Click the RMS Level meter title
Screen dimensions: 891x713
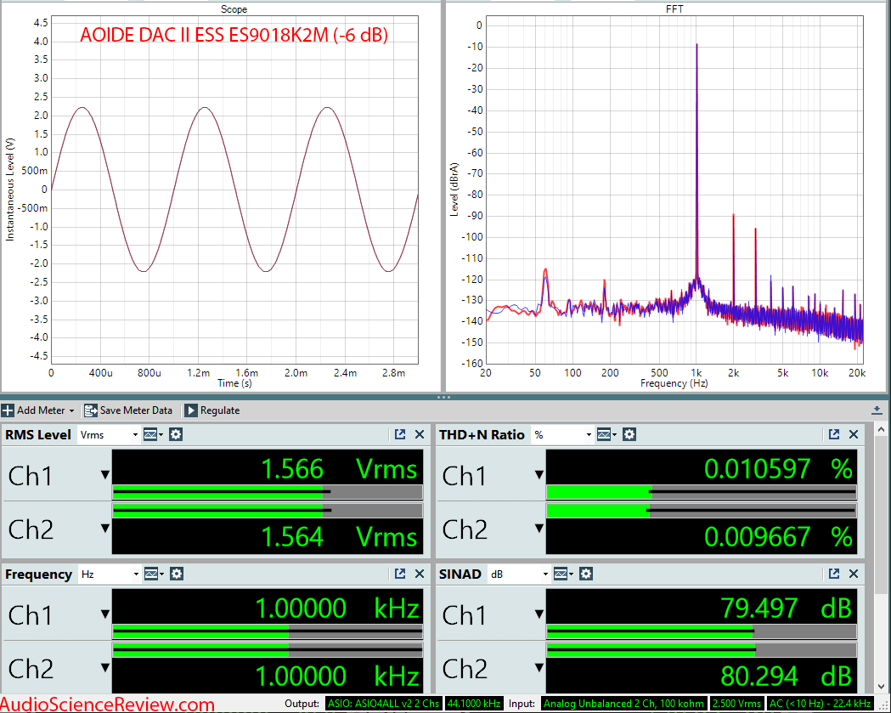pos(38,435)
